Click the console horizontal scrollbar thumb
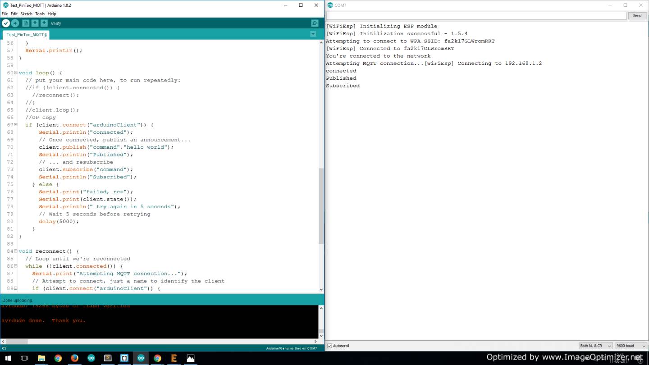This screenshot has height=365, width=649. pyautogui.click(x=17, y=342)
